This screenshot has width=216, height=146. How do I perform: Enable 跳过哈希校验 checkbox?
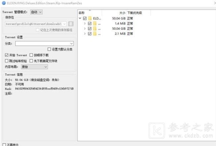7,61
